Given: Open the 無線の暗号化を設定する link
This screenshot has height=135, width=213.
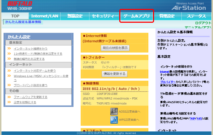Looking at the screenshot, I should (x=29, y=59).
